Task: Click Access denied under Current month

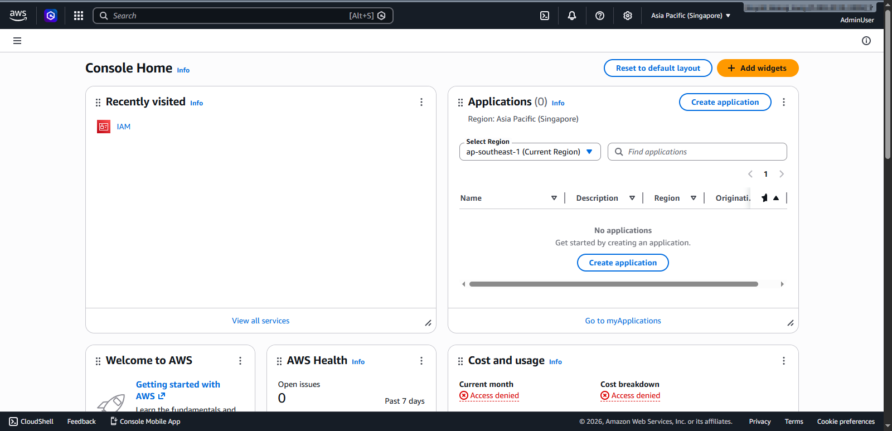Action: tap(489, 396)
